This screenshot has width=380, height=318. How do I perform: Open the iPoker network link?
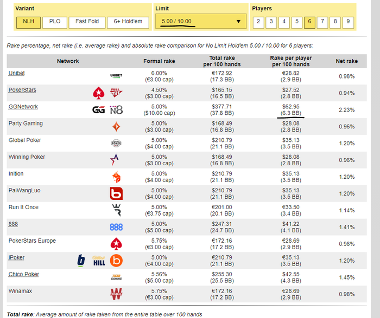point(16,257)
